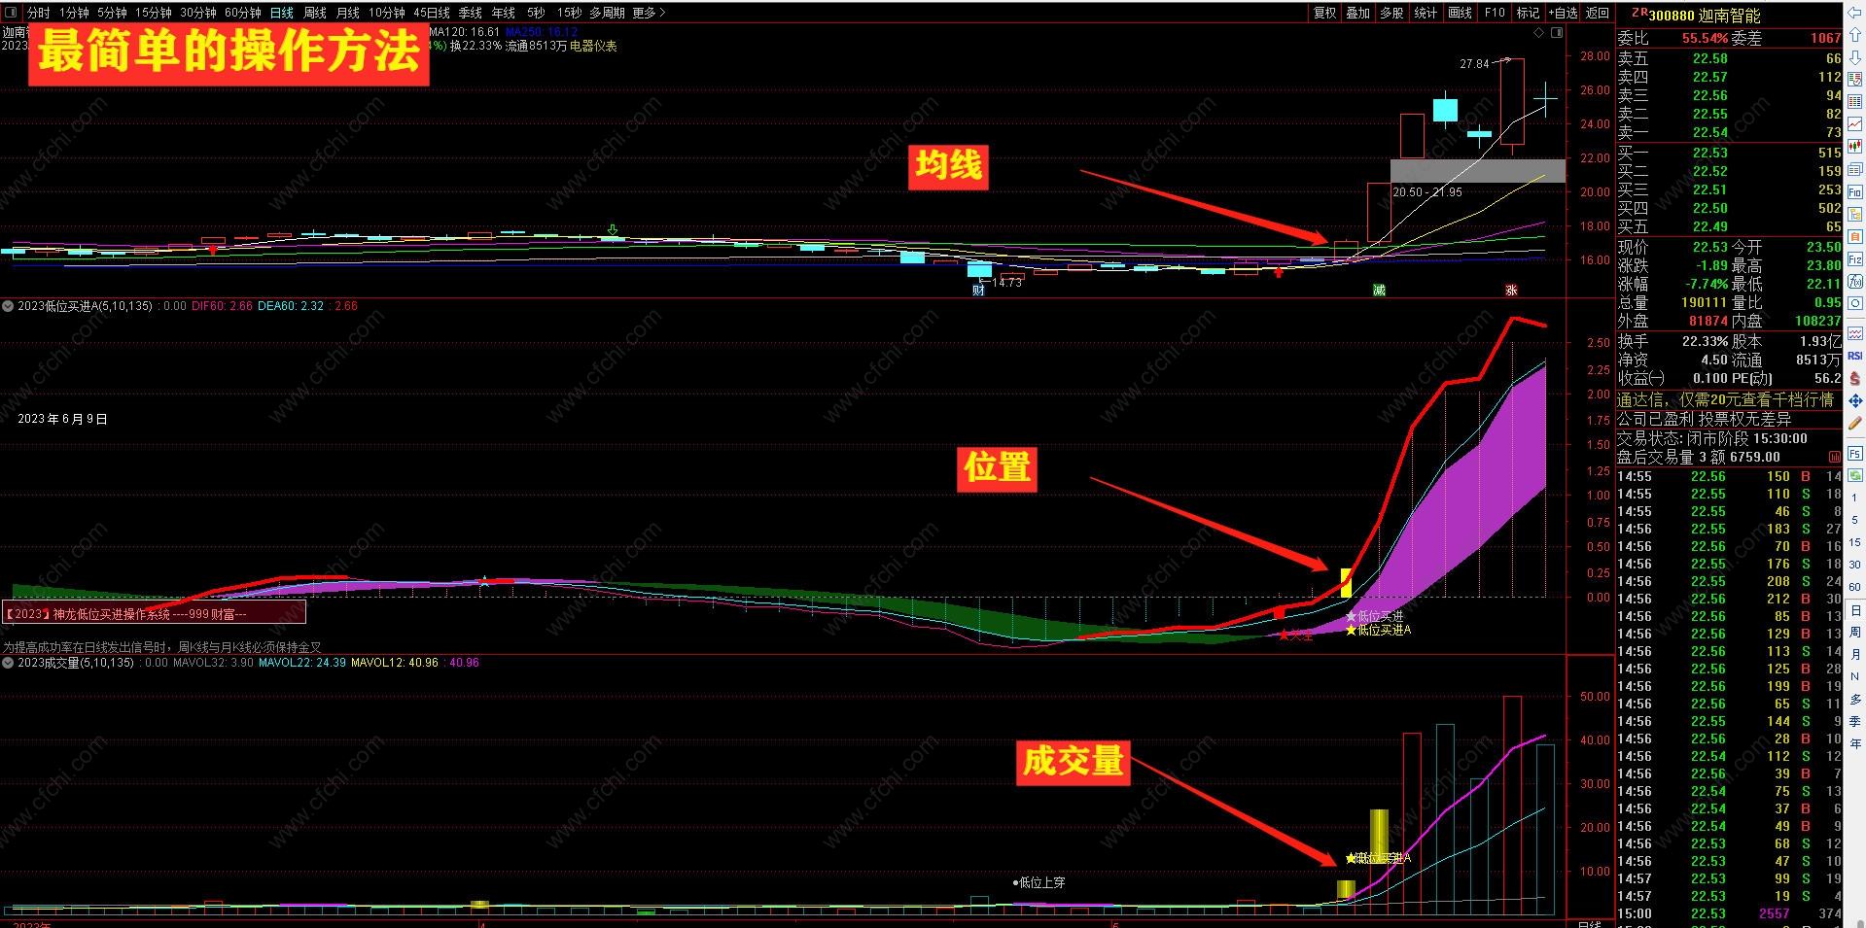Viewport: 1866px width, 928px height.
Task: Click the diamond icon atop the price chart
Action: [x=1538, y=33]
